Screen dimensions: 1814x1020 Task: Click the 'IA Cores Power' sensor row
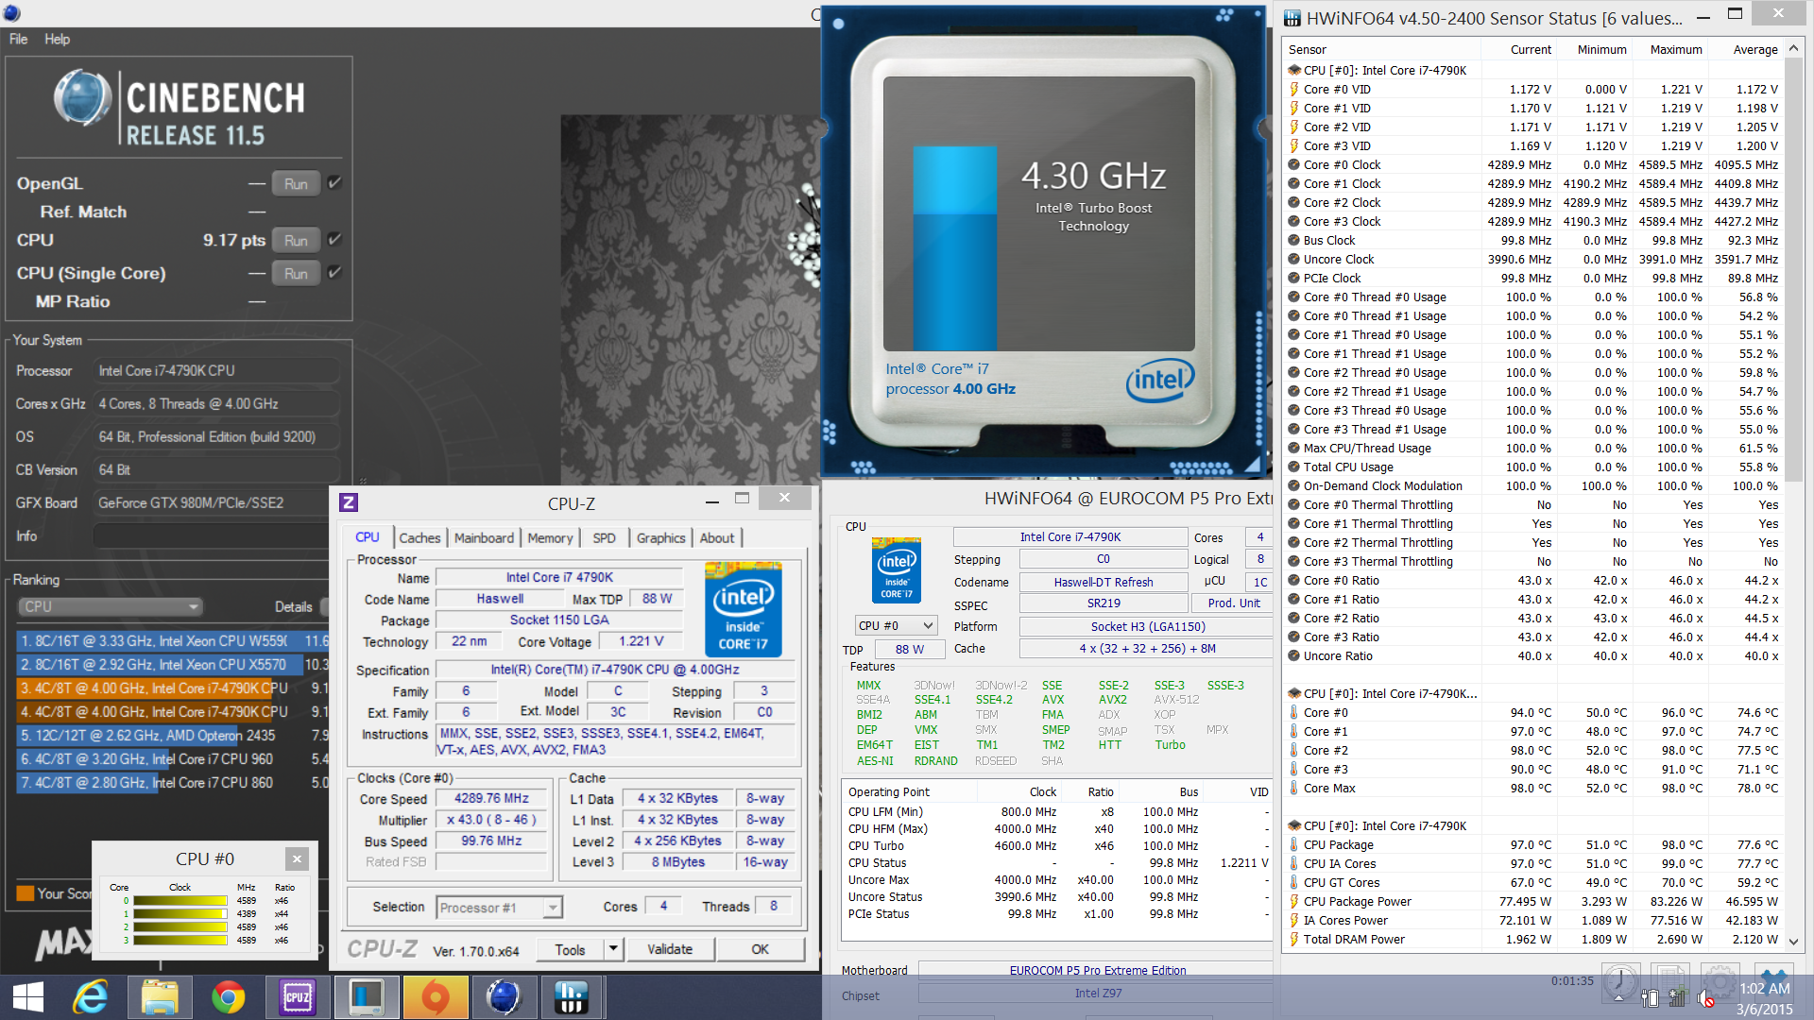[1534, 920]
